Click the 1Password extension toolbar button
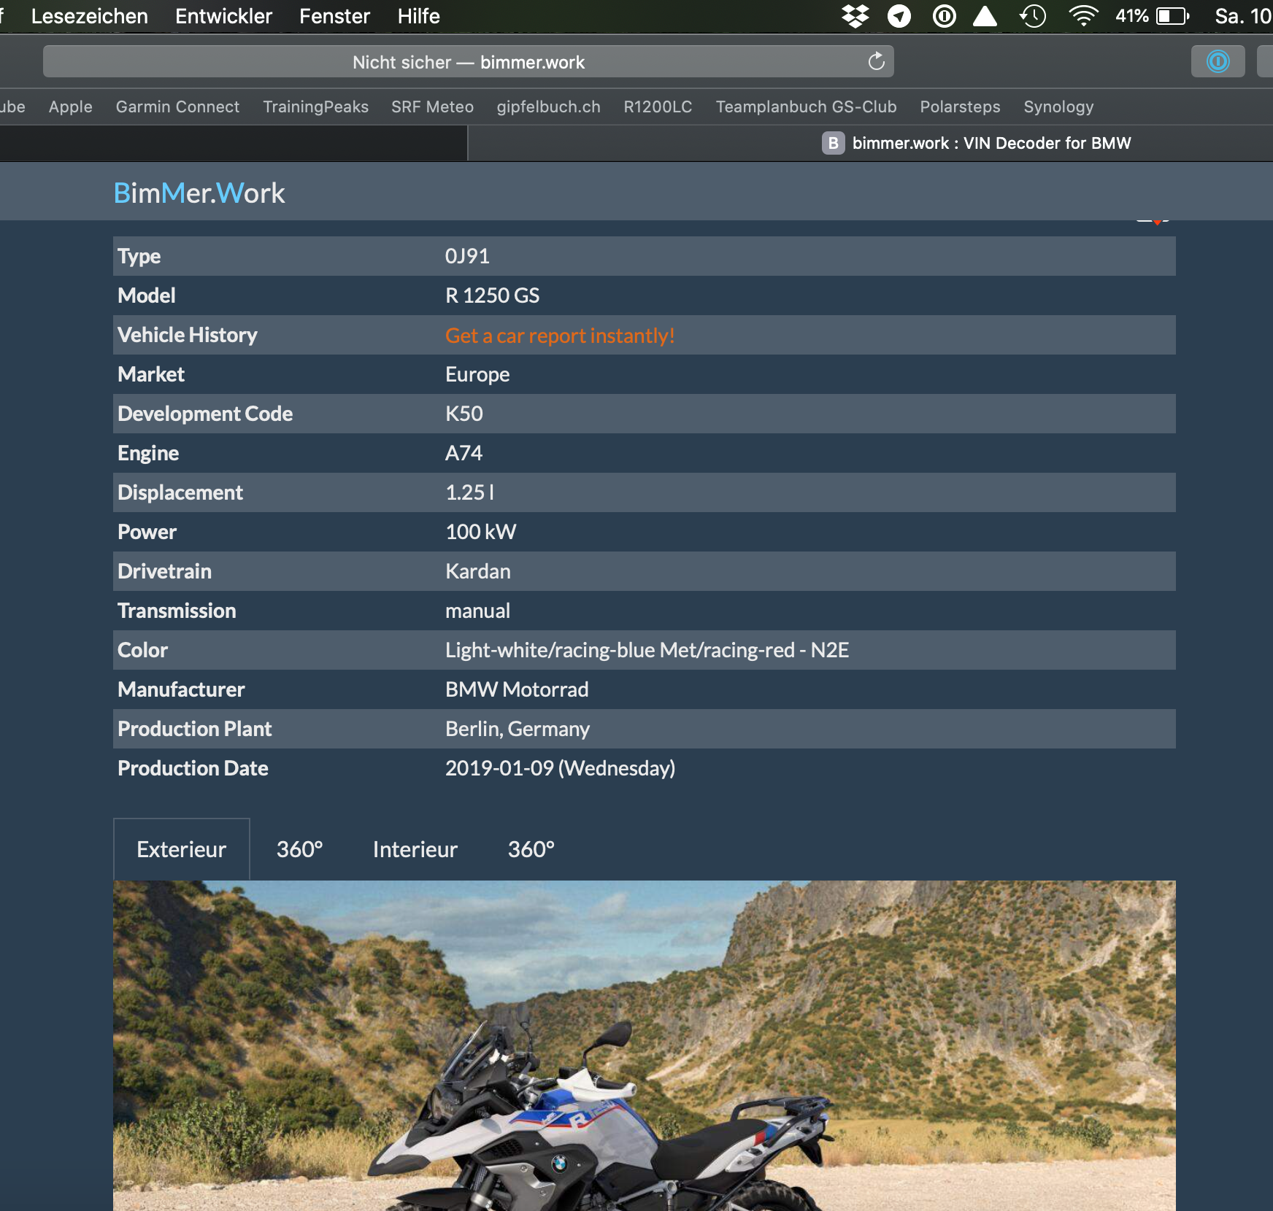Viewport: 1273px width, 1211px height. (1218, 61)
